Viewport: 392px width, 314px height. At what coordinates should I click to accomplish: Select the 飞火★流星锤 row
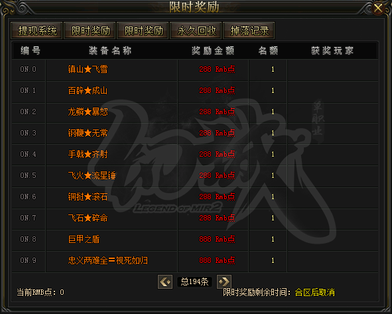click(194, 176)
